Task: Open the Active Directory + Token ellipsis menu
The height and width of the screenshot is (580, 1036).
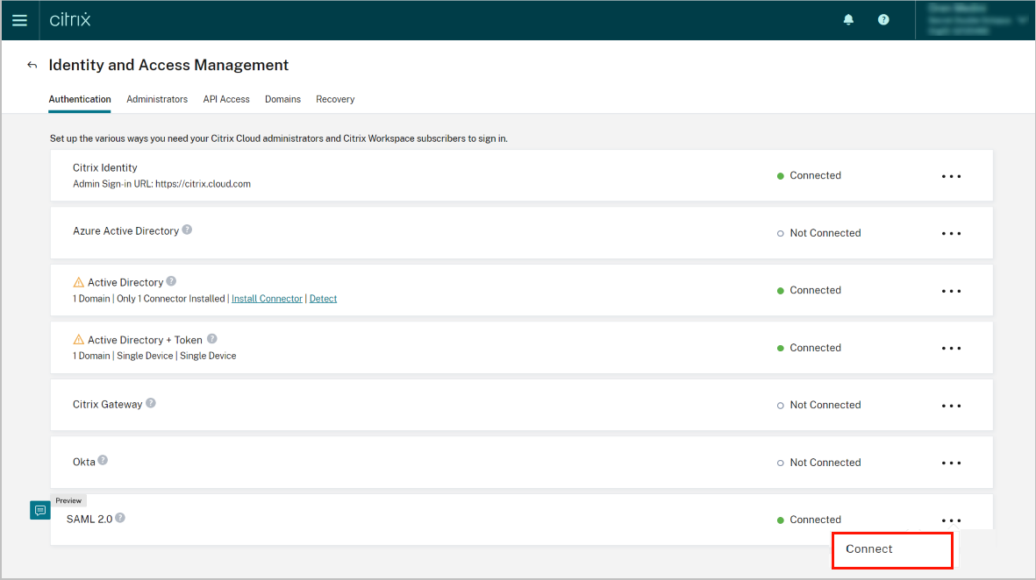Action: coord(952,349)
